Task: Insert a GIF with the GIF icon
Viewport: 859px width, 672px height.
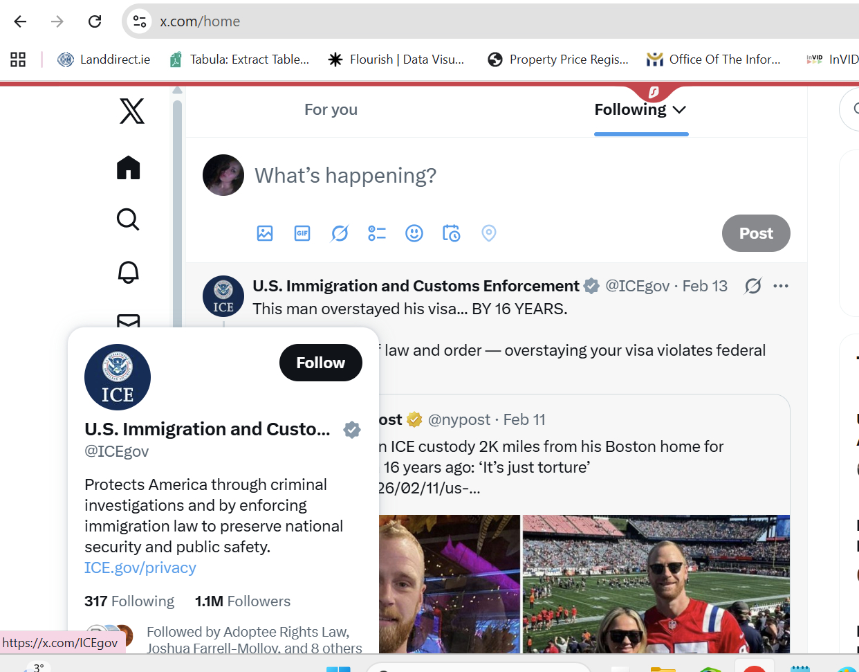Action: 302,233
